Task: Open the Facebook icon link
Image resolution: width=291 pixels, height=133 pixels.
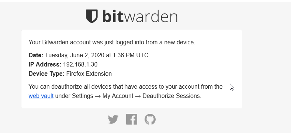Action: click(132, 119)
